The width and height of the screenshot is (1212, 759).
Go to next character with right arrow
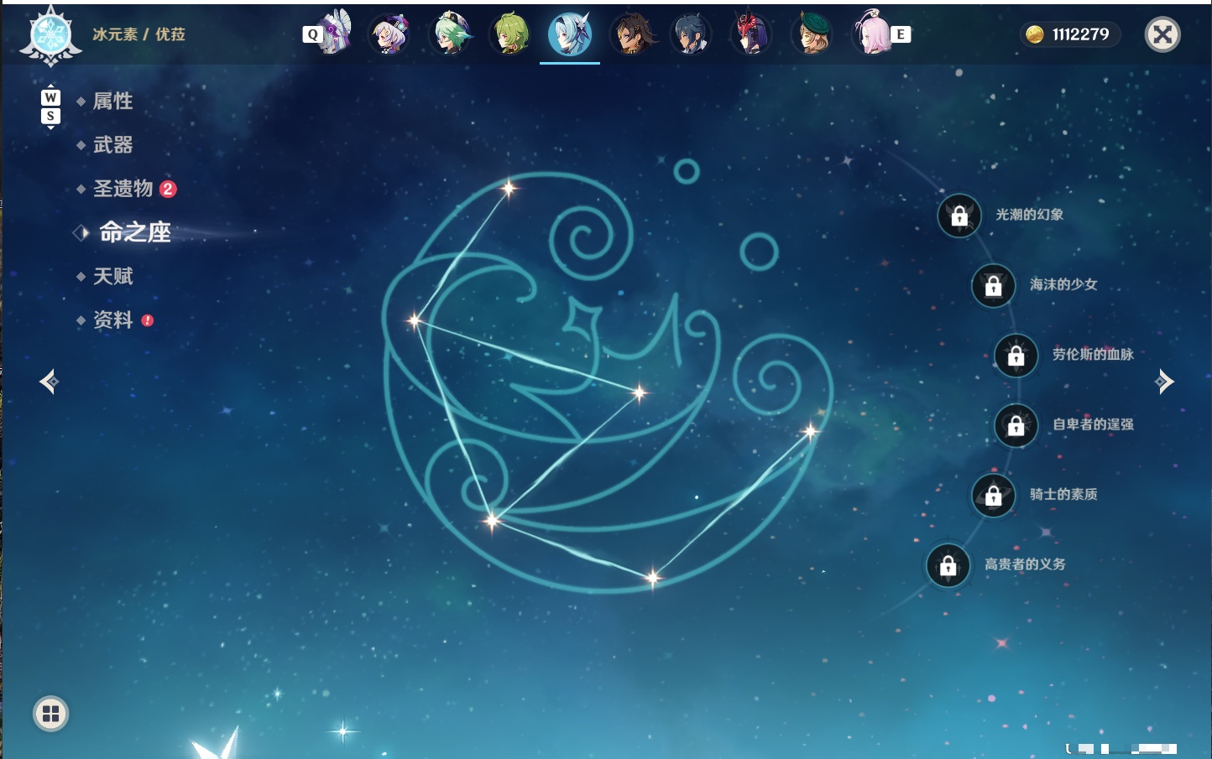coord(1164,382)
